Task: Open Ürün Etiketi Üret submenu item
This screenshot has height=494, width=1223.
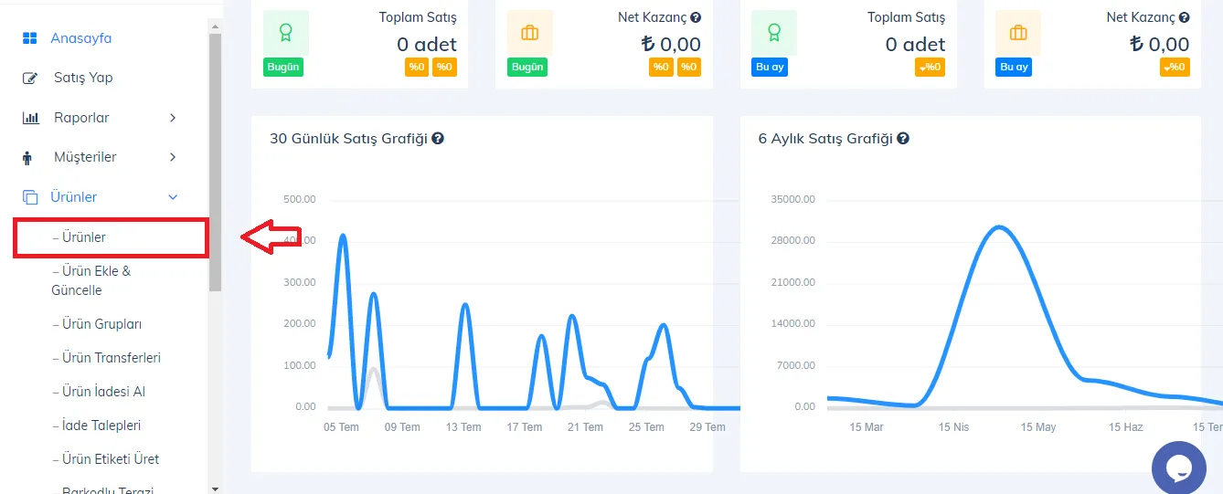Action: (x=105, y=459)
